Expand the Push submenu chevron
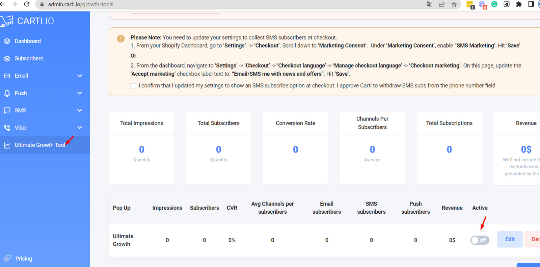The width and height of the screenshot is (540, 267). 80,93
